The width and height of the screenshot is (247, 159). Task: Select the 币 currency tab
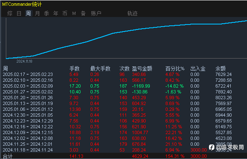[x=65, y=13]
